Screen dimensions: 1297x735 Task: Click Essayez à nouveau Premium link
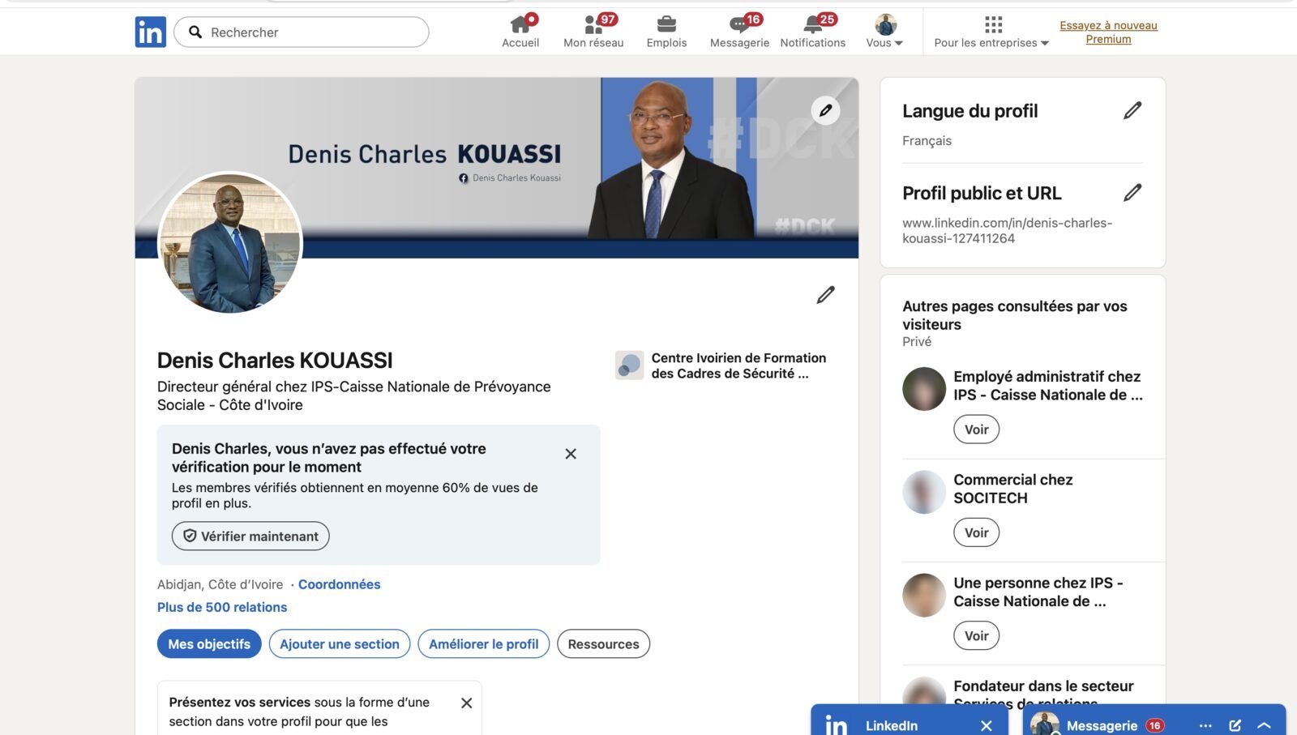point(1108,32)
